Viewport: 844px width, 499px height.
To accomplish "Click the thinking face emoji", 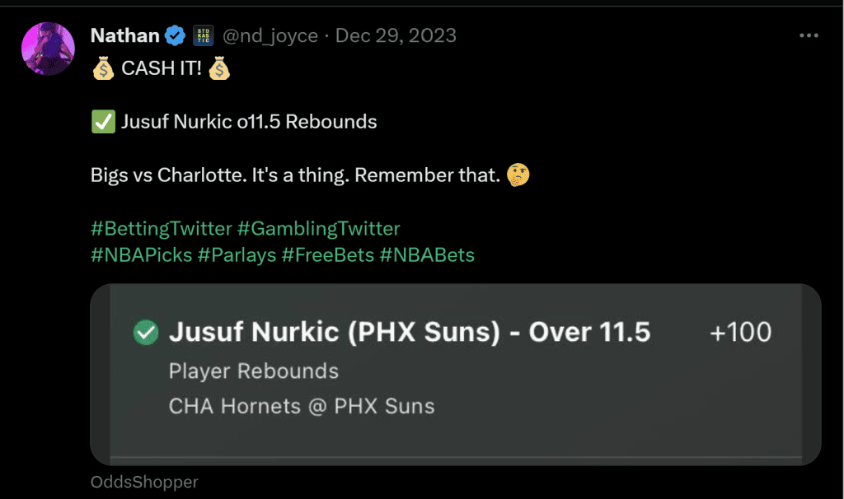I will tap(518, 175).
